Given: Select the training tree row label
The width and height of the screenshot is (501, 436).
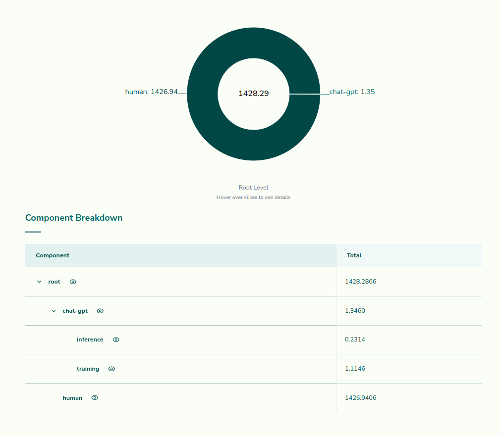Looking at the screenshot, I should tap(88, 369).
